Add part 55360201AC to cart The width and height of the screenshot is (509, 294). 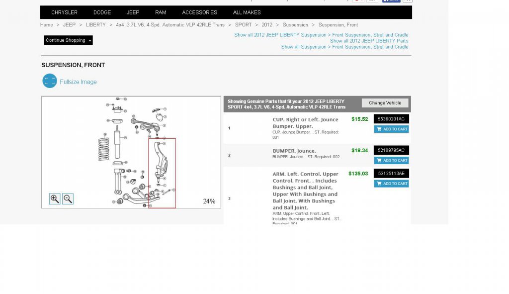(x=391, y=129)
